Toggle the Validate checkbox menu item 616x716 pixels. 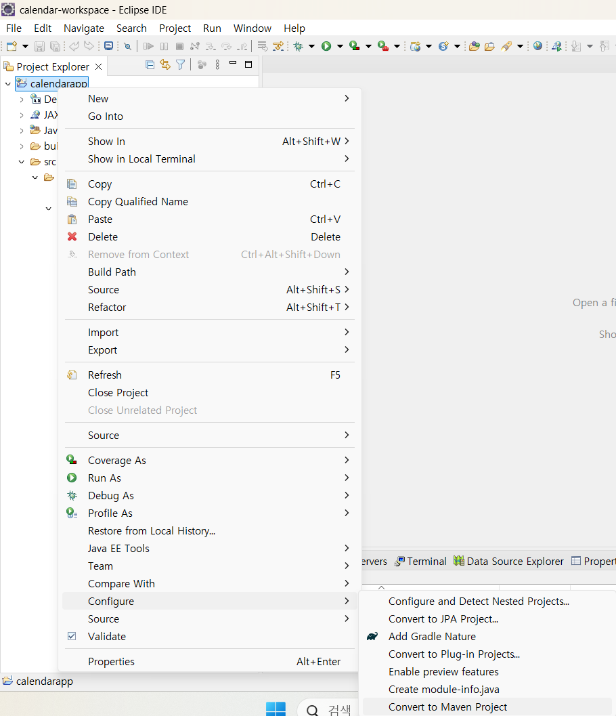(209, 637)
